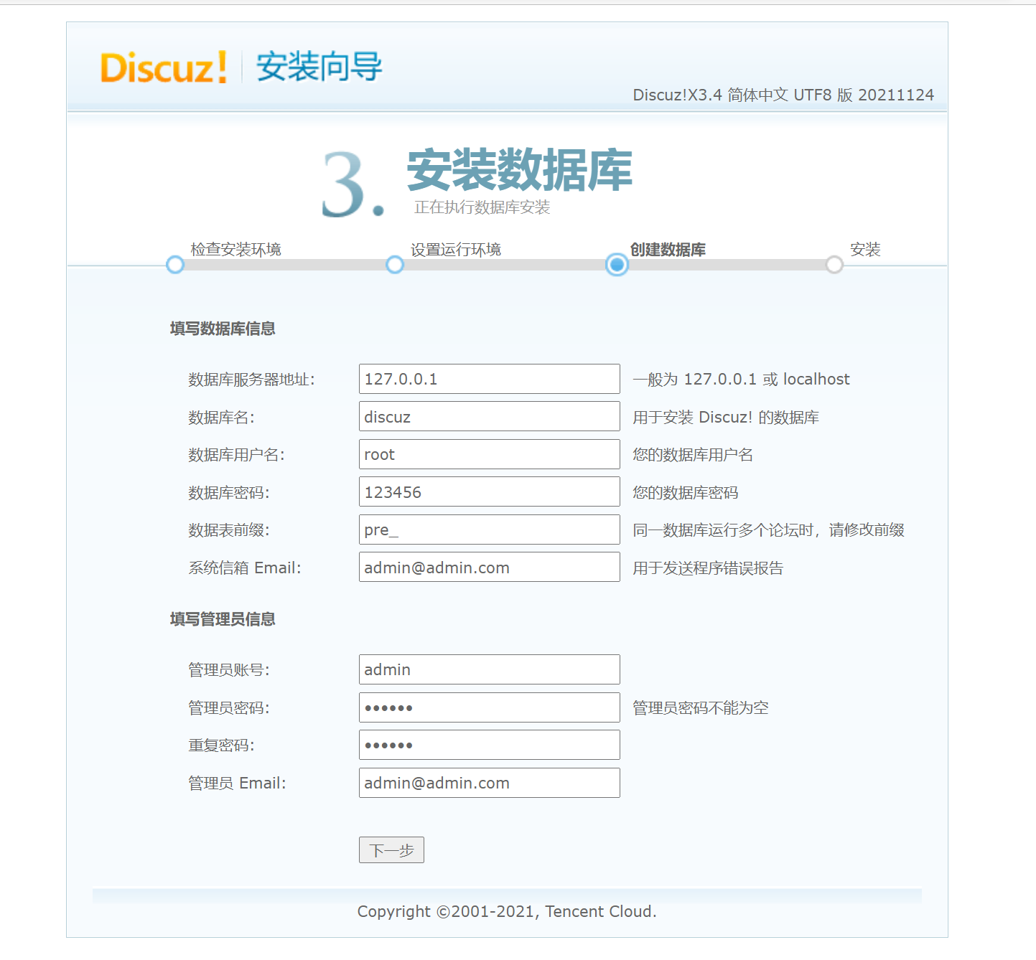Click the 填写管理员信息 section heading
This screenshot has width=1036, height=960.
pos(223,619)
